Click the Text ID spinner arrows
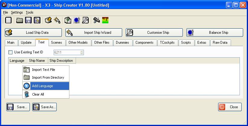 [x=82, y=52]
